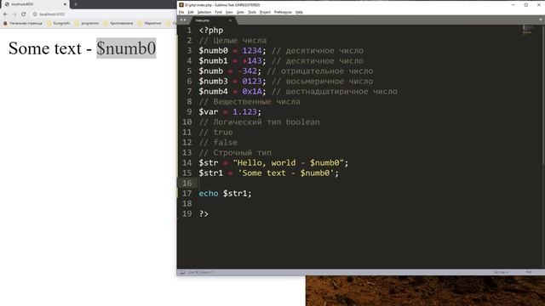Open a new browser tab with plus button
Screen dimensions: 545x306
(76, 4)
